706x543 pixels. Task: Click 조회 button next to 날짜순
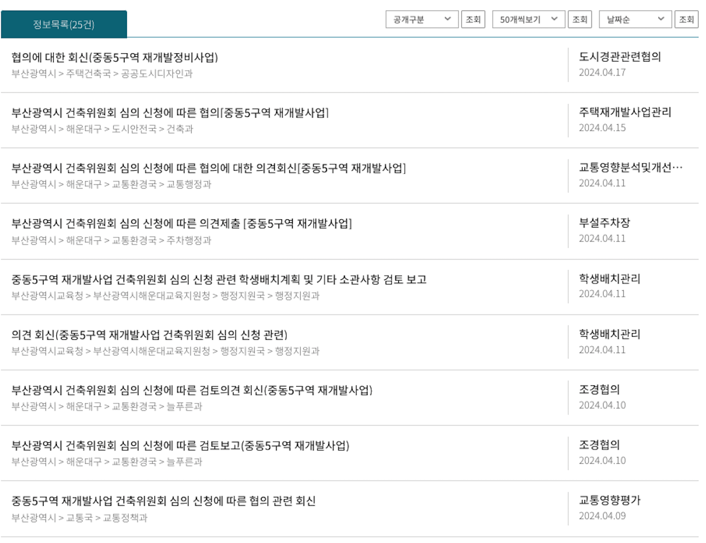point(687,19)
